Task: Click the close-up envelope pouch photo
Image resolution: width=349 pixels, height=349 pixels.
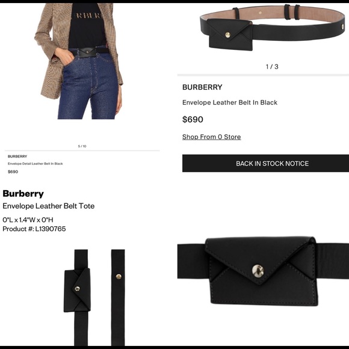Action: click(264, 271)
